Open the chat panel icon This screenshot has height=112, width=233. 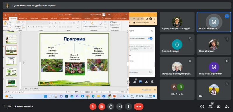tap(218, 106)
